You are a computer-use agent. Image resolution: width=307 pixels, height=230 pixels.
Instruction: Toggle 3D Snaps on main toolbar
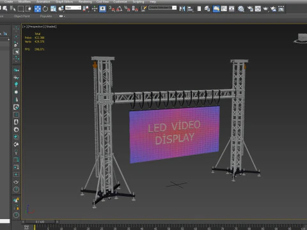click(112, 8)
